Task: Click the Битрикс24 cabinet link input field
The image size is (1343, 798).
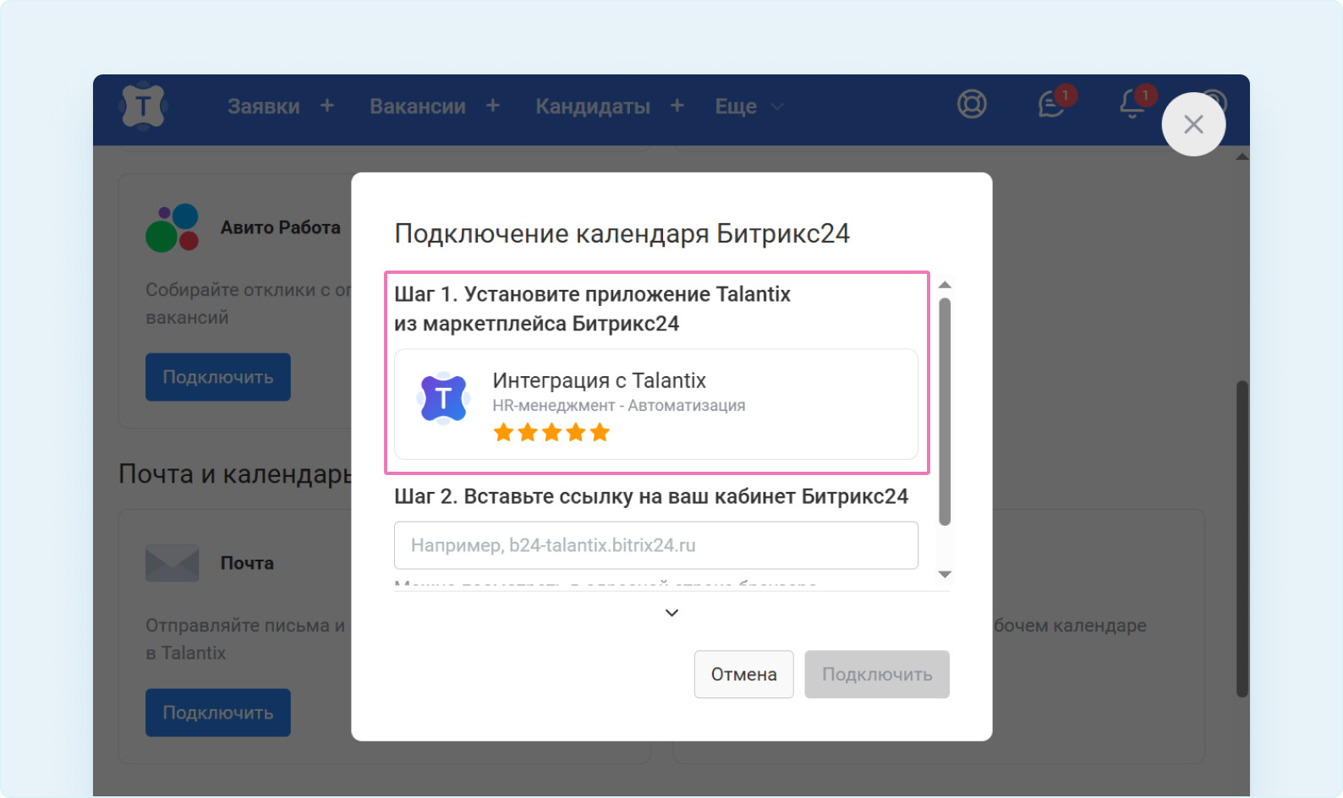Action: tap(656, 545)
